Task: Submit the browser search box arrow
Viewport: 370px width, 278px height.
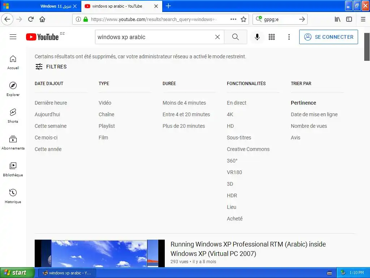Action: pyautogui.click(x=302, y=19)
